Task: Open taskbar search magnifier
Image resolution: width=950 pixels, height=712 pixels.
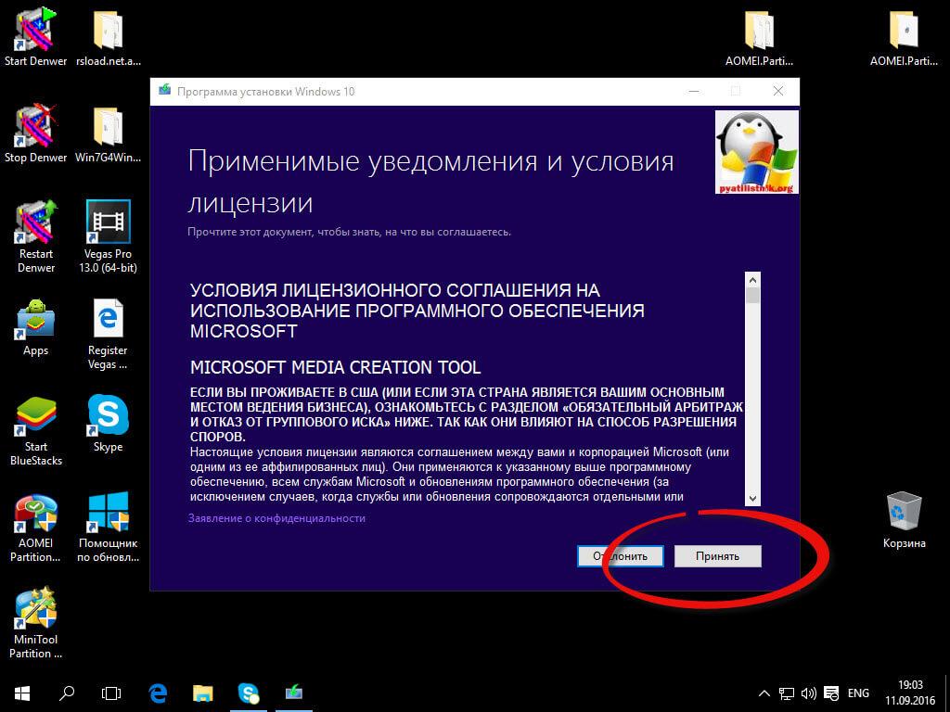Action: (67, 693)
